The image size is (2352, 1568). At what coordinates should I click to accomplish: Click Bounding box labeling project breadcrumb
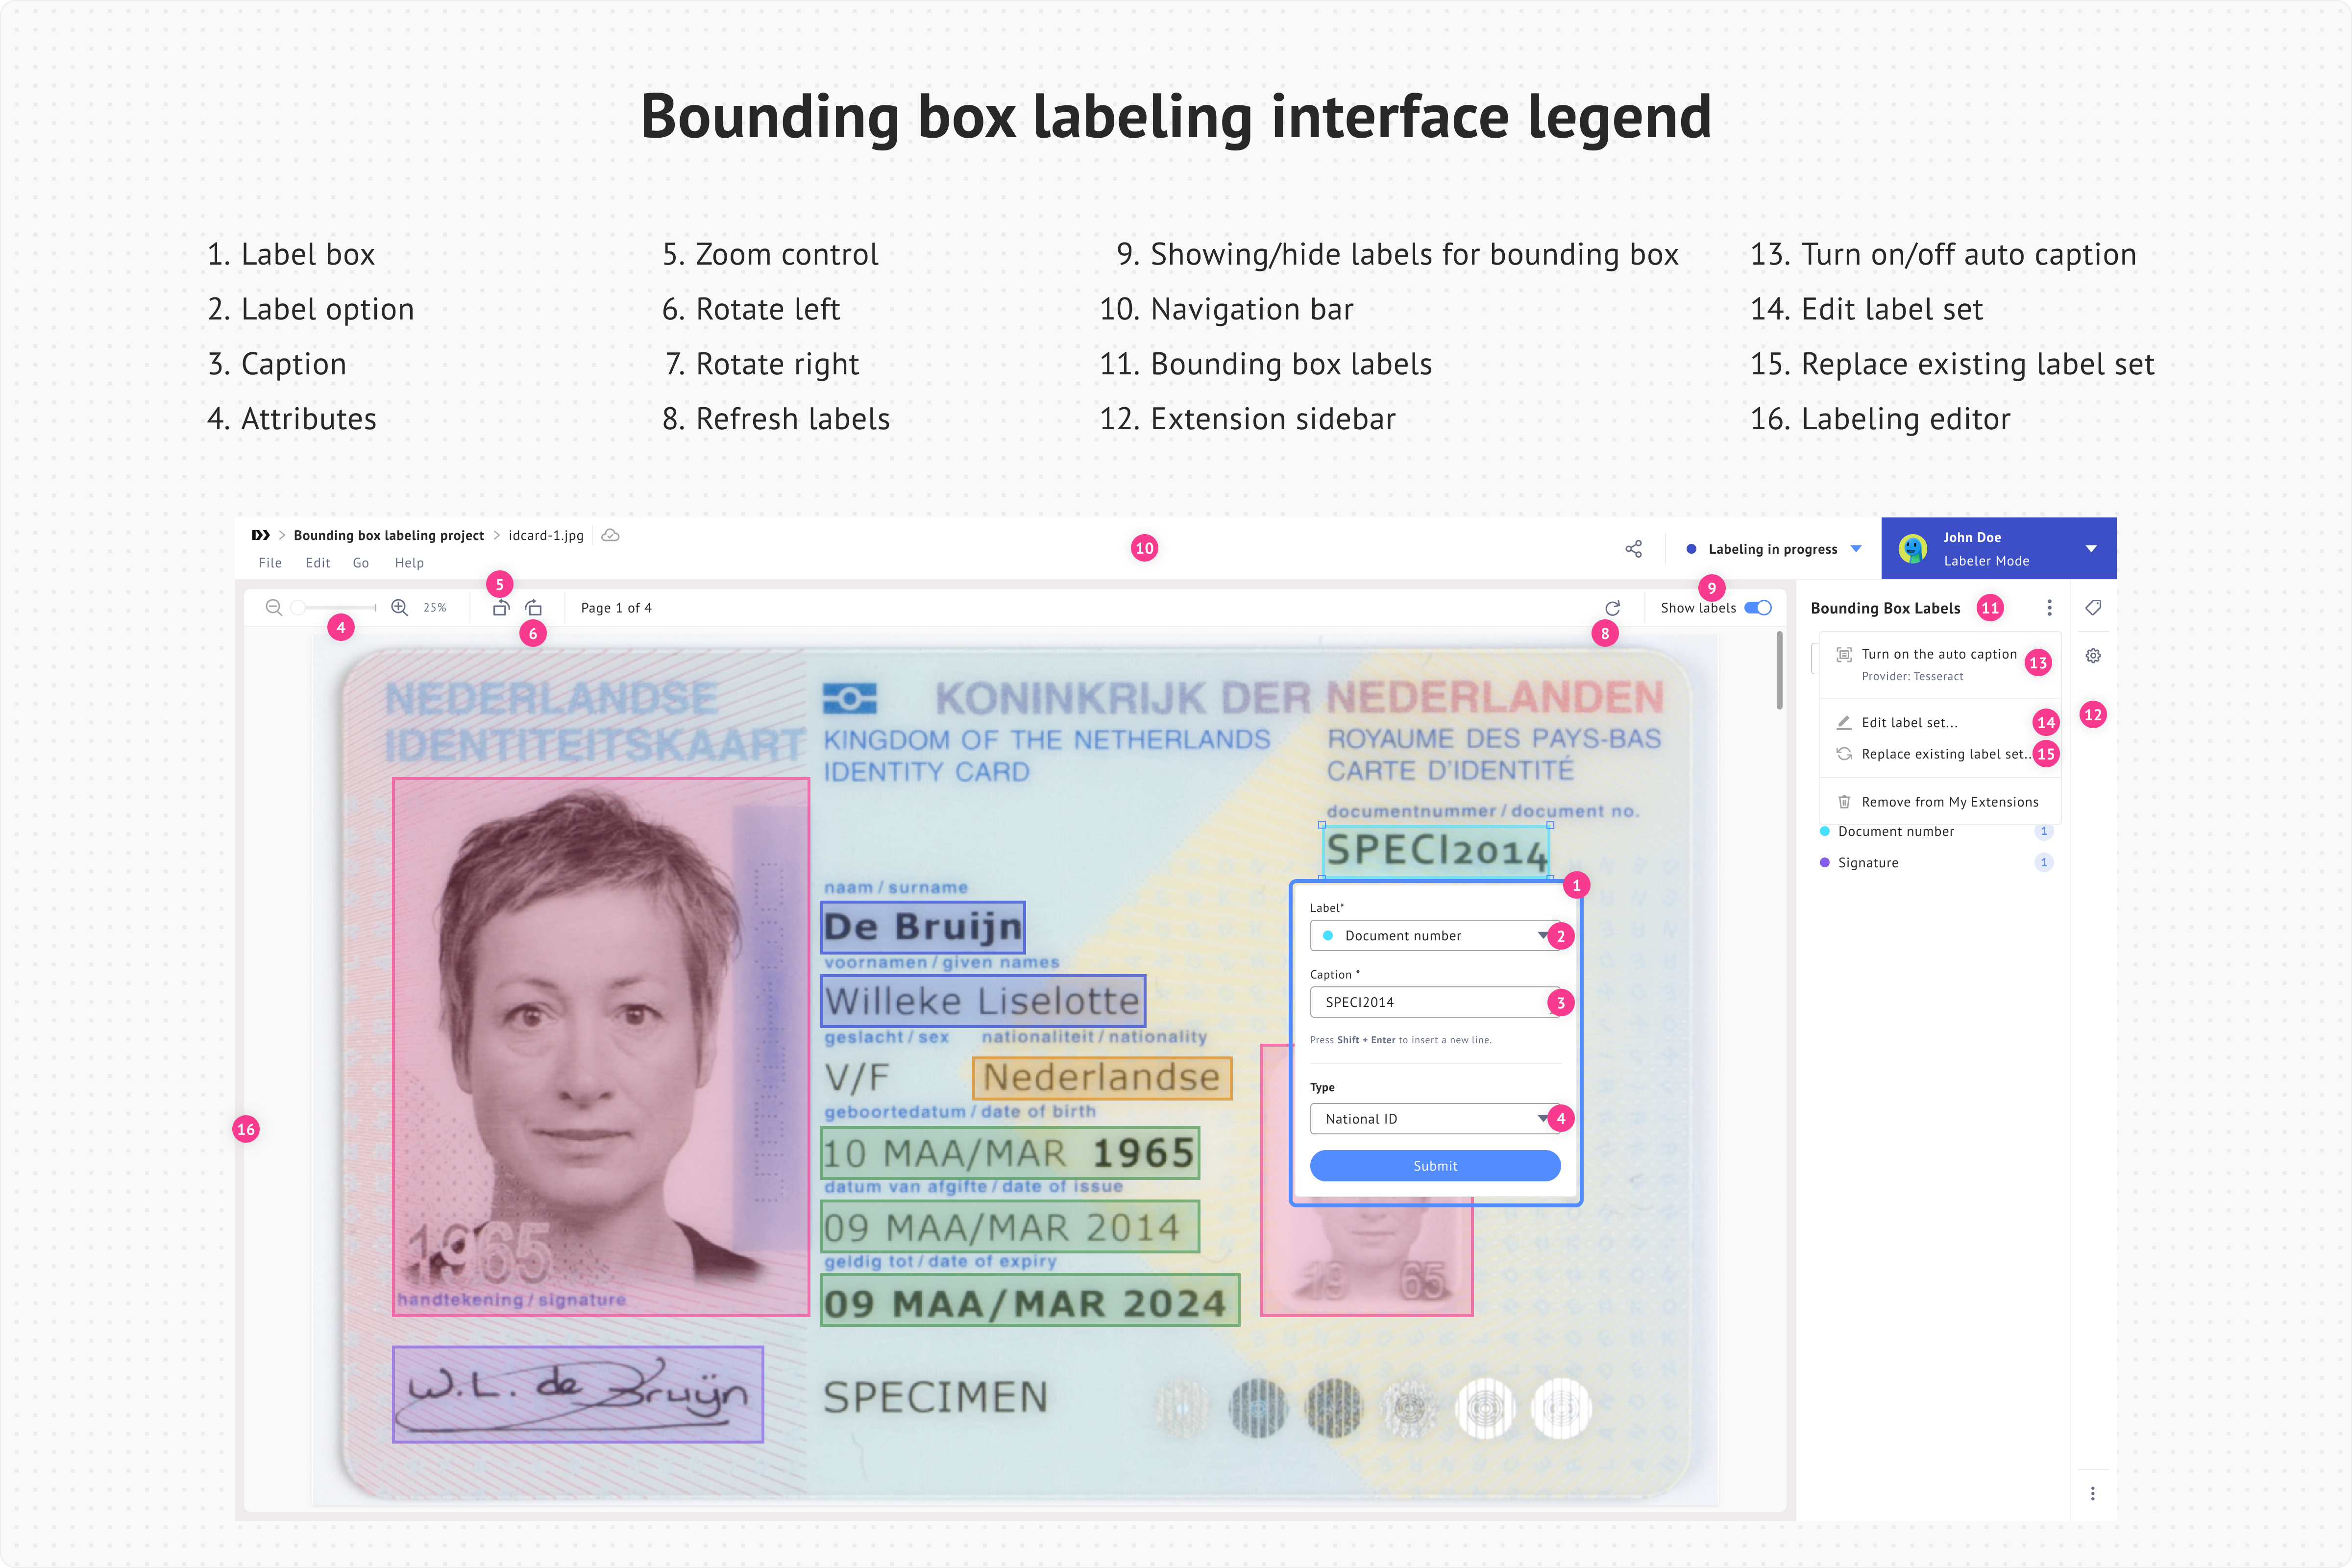[x=388, y=536]
